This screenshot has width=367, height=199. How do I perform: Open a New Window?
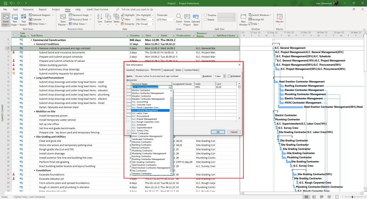(x=243, y=20)
